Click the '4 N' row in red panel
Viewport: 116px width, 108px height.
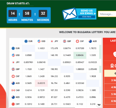point(110,87)
